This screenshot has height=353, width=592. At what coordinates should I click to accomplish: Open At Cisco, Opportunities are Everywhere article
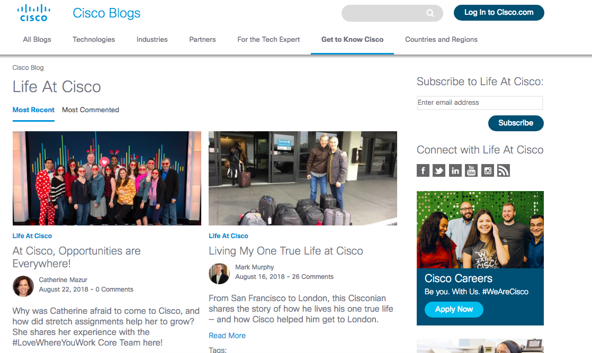pos(76,257)
